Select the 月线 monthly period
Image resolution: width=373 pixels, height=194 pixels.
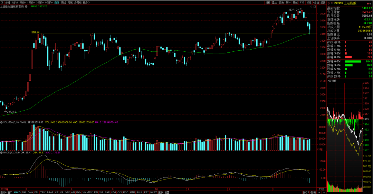click(70, 3)
